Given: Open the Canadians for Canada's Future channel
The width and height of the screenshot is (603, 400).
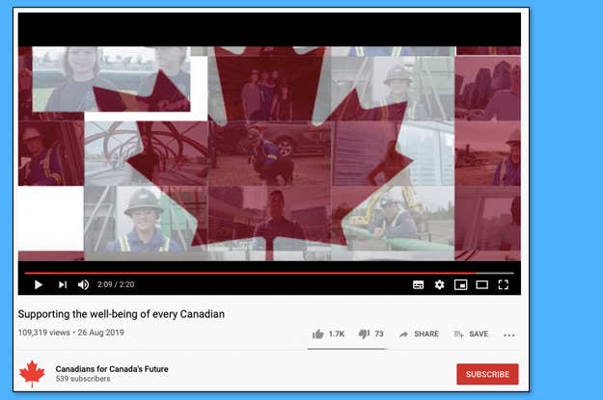Looking at the screenshot, I should [x=112, y=369].
